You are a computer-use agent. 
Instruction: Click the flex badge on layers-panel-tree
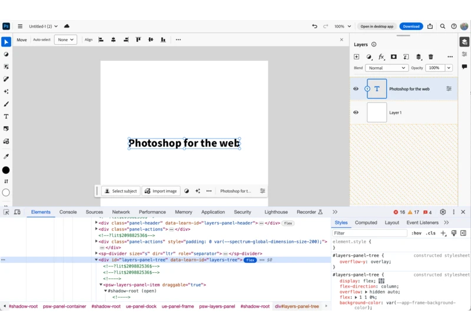click(250, 260)
